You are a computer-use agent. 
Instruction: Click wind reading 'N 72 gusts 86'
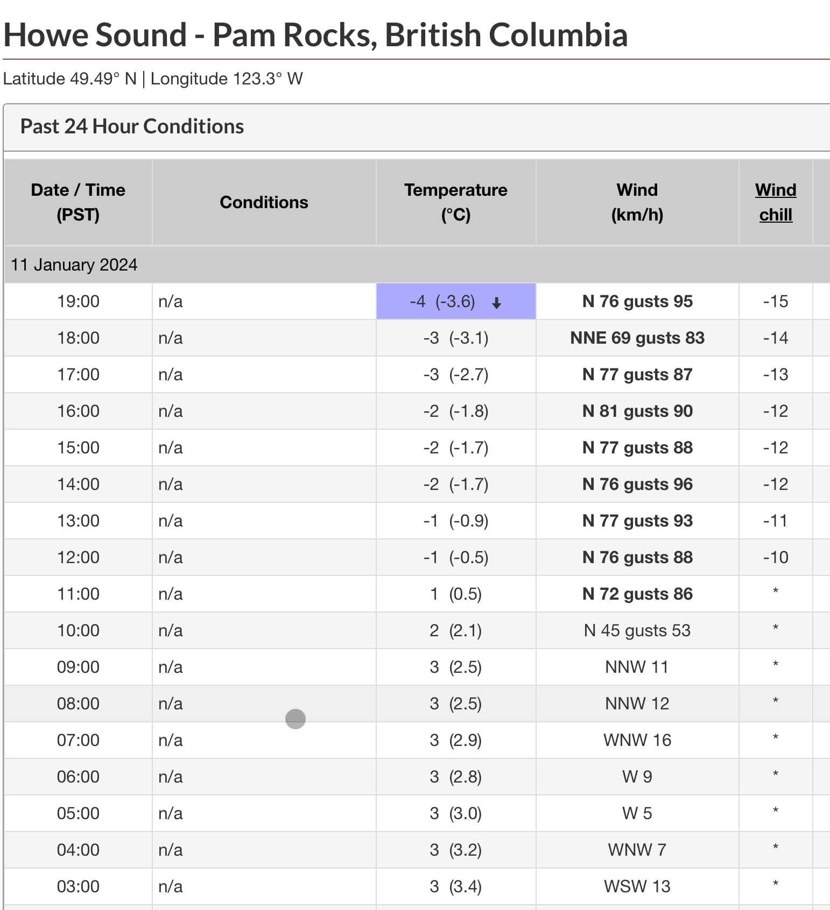tap(637, 594)
